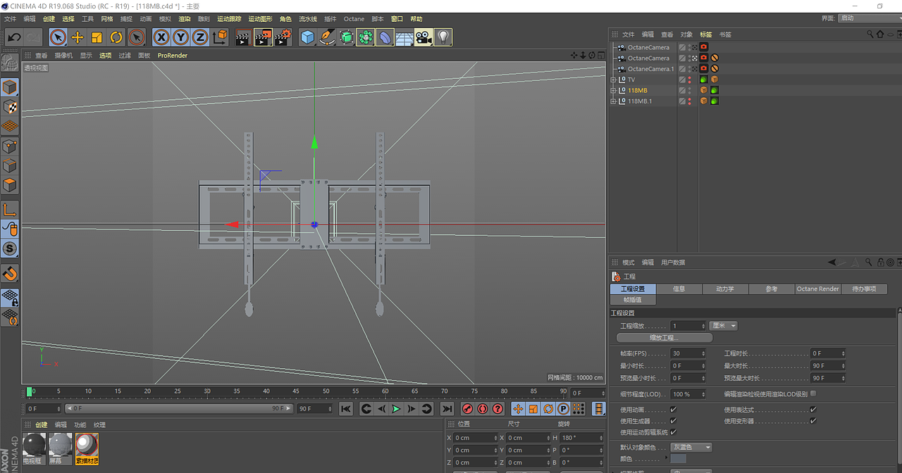Open the Deformer objects icon

pos(385,37)
